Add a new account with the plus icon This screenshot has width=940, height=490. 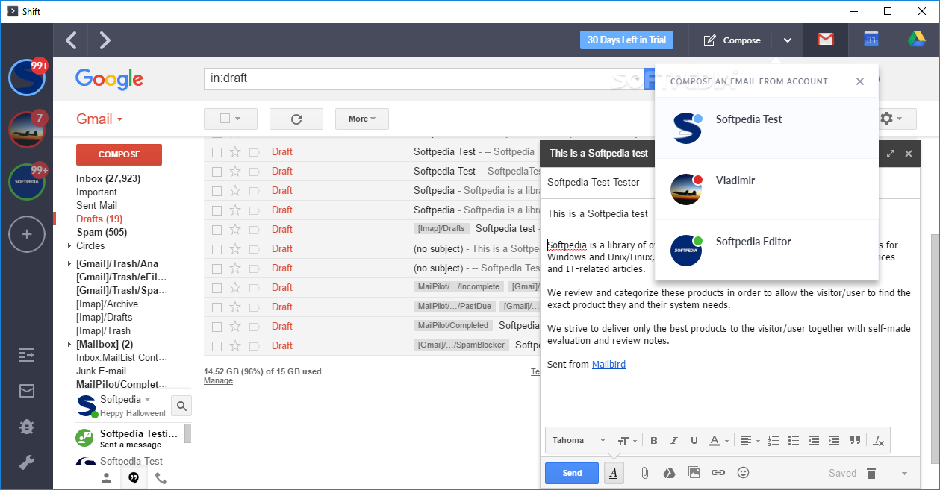pos(27,234)
